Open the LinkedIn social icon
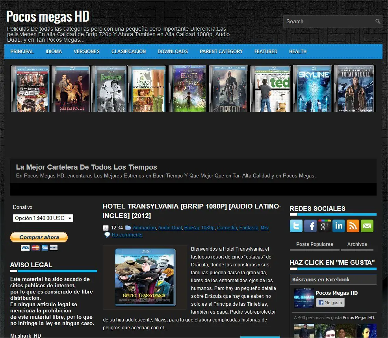 338,226
